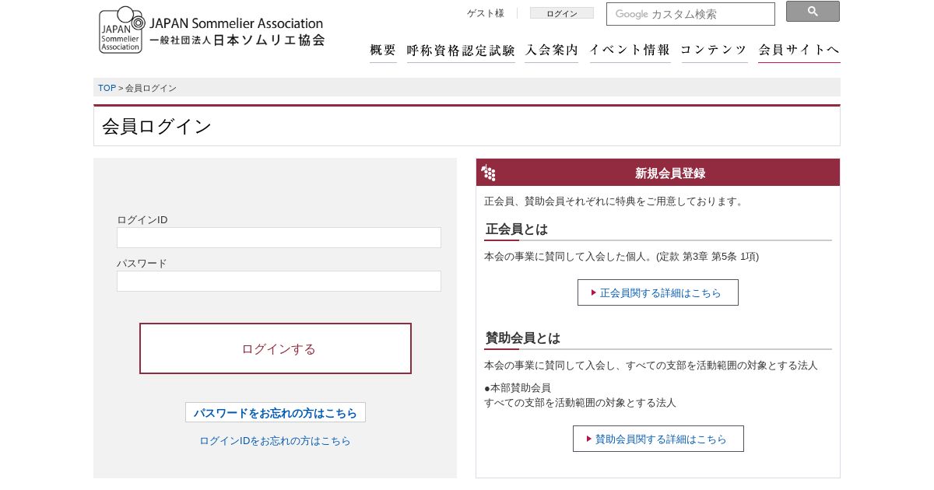The height and width of the screenshot is (490, 934).
Task: Click text 本会の事業に賛同して入会した個人。
Action: pos(568,256)
